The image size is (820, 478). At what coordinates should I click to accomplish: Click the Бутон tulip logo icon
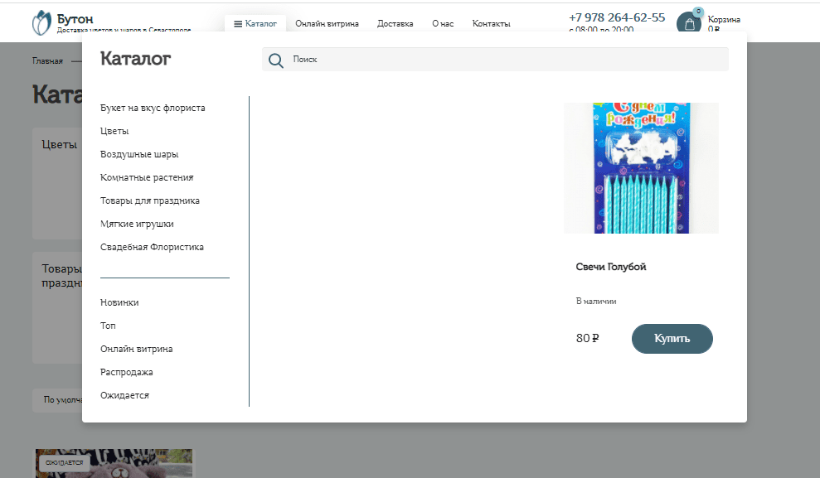tap(41, 22)
